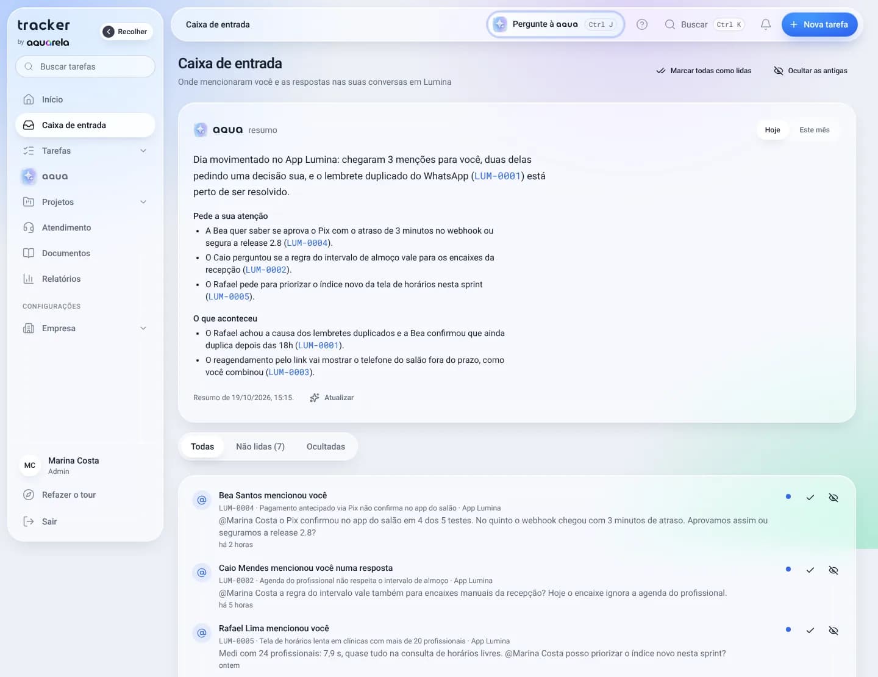
Task: Open the LUM-0003 link in summary
Action: [x=289, y=372]
